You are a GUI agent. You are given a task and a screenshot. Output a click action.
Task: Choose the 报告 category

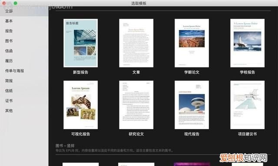point(9,31)
